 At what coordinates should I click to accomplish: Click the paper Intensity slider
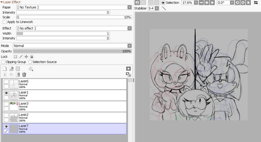click(63, 13)
